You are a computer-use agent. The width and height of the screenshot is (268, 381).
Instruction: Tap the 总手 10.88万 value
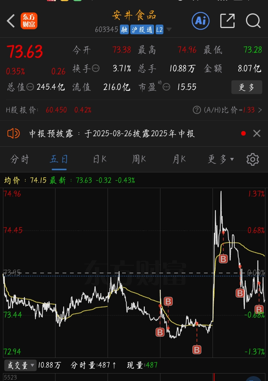click(x=182, y=69)
